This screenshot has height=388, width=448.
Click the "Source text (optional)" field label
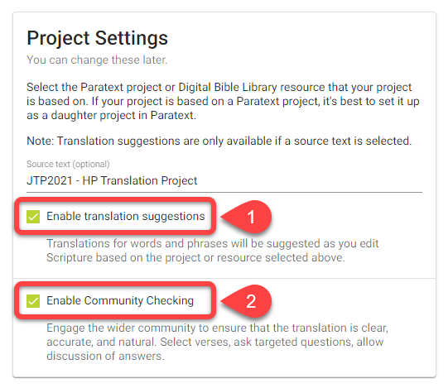[x=68, y=164]
